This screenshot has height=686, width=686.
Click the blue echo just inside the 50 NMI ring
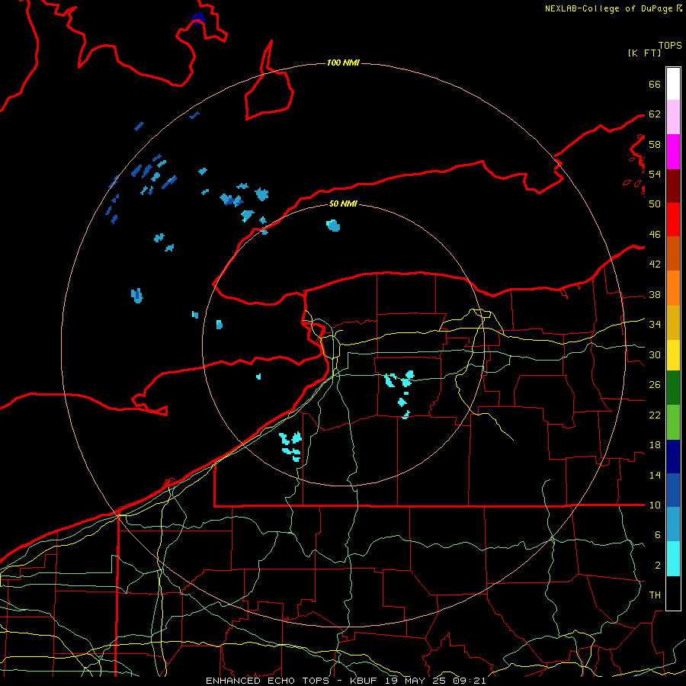(x=333, y=226)
